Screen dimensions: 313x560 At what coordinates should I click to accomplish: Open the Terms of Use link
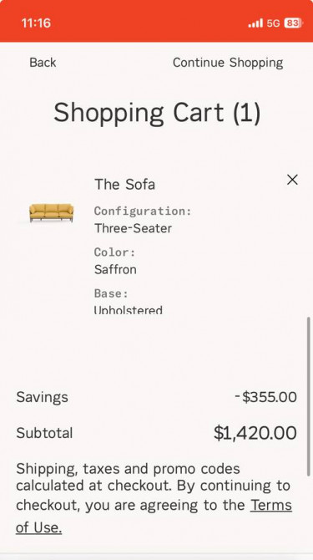(154, 516)
